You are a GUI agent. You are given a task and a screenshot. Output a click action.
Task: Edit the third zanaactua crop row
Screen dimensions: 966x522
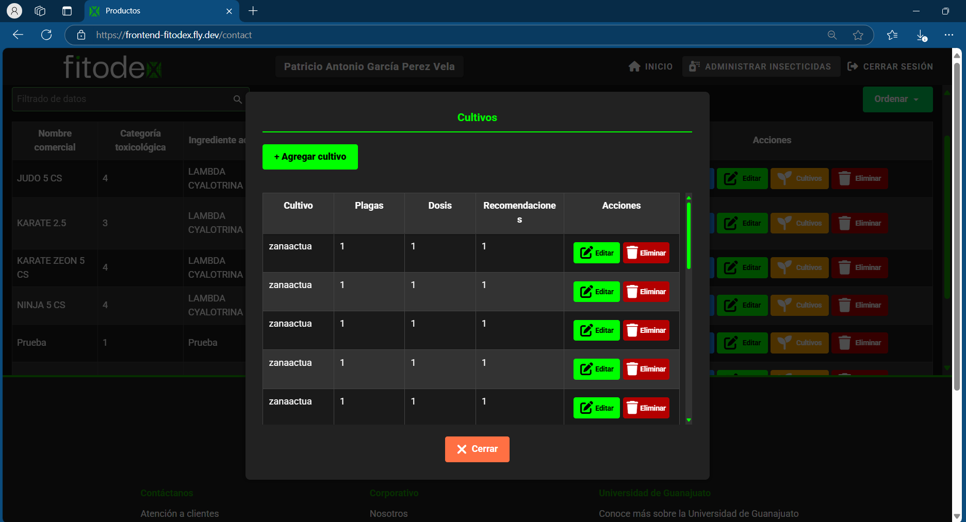[x=596, y=330]
